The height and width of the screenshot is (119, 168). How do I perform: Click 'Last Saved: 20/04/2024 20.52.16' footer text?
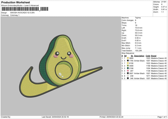tap(55, 117)
